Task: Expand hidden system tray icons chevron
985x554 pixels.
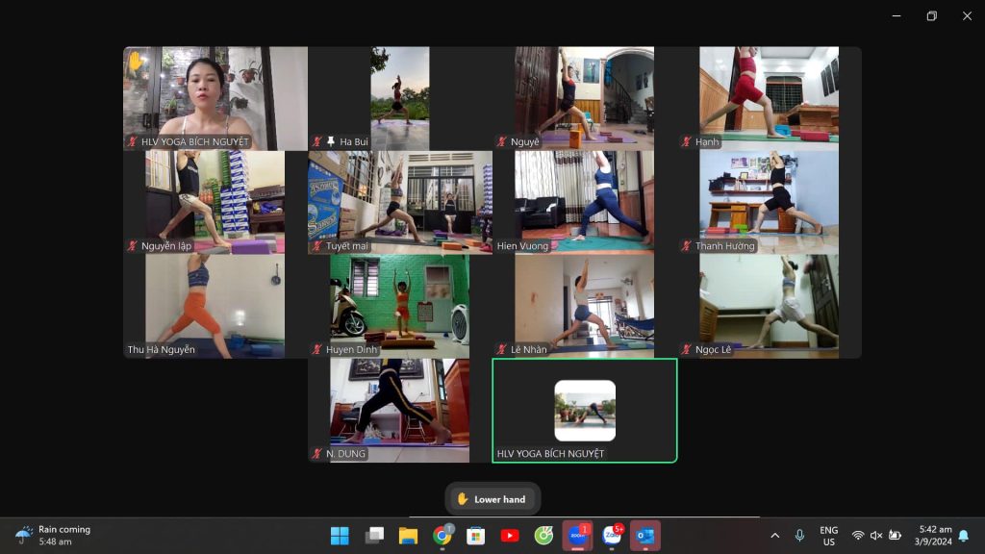Action: [x=774, y=536]
